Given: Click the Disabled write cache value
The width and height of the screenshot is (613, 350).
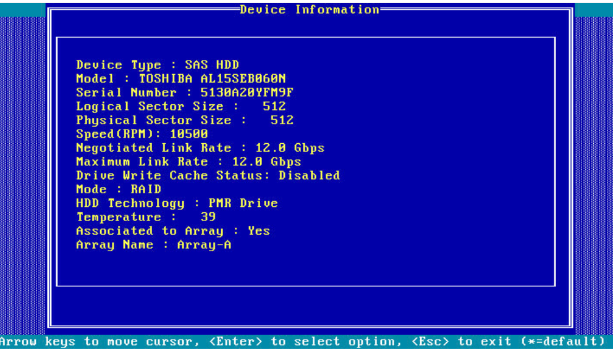Looking at the screenshot, I should tap(309, 175).
